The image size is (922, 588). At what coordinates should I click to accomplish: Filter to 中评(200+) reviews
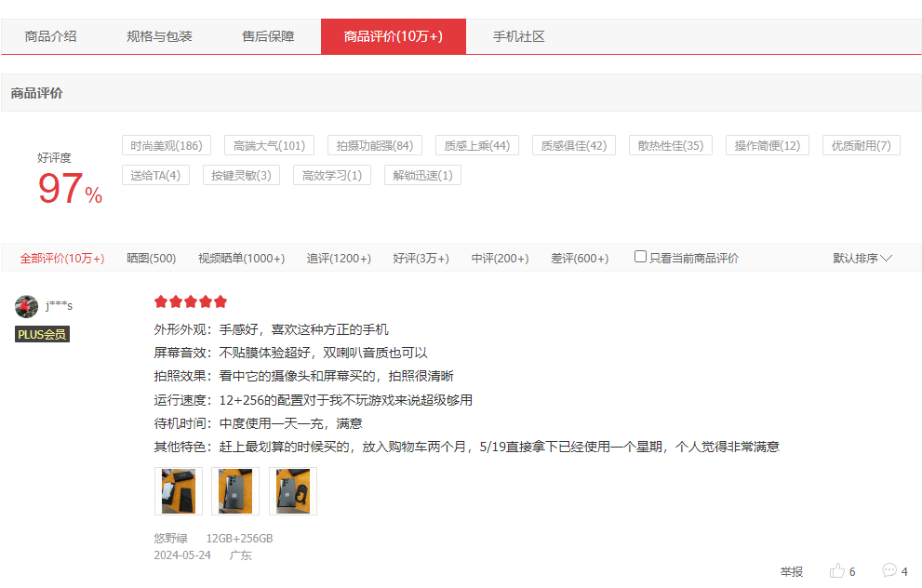500,258
